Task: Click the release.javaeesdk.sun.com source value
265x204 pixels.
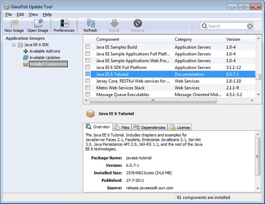Action: 149,188
